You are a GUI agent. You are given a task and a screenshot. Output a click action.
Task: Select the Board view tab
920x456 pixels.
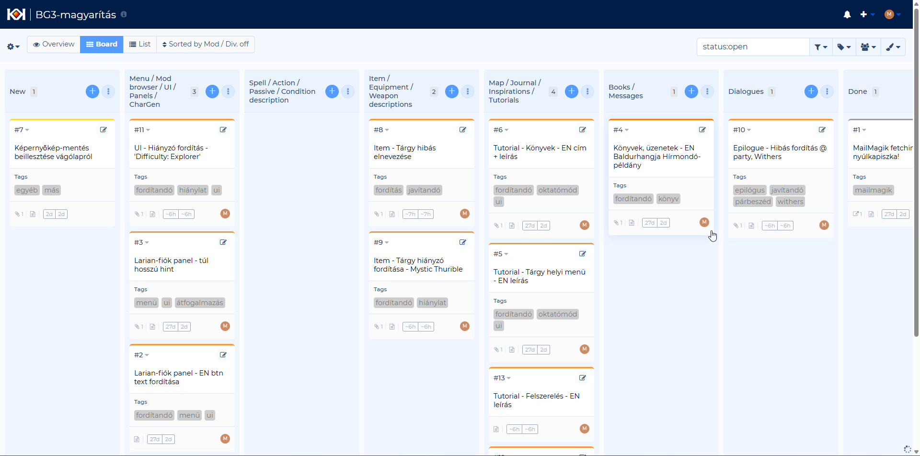[102, 44]
